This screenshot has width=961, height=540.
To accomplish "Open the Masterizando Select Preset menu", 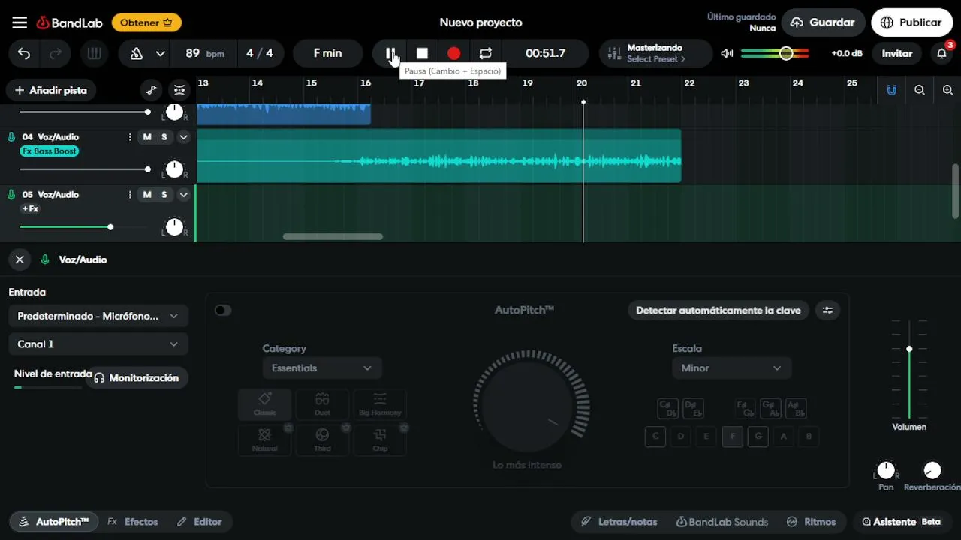I will 655,53.
